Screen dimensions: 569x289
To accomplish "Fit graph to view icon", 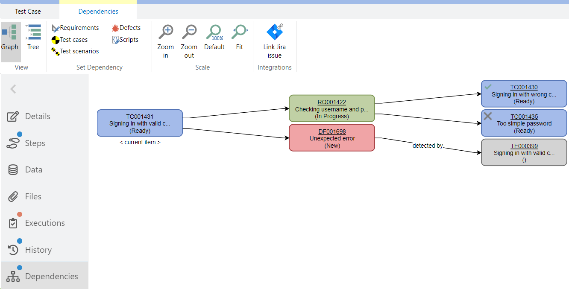I will click(x=239, y=32).
